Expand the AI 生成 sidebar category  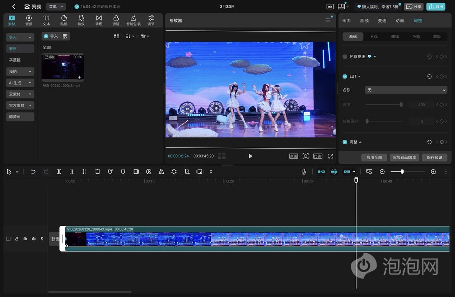point(20,83)
